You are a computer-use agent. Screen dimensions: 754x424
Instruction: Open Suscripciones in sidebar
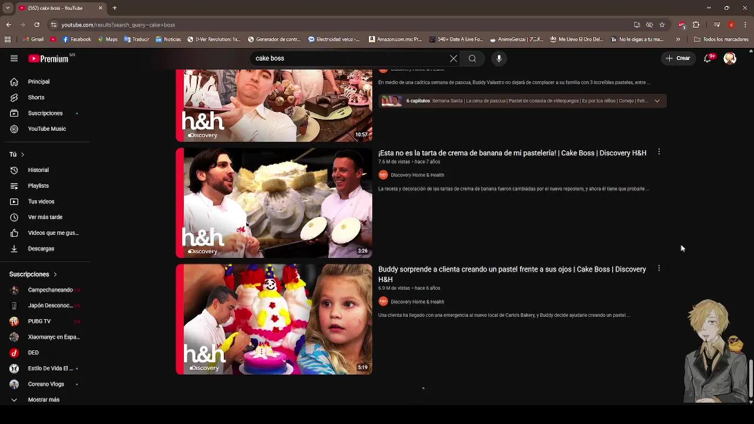coord(44,113)
